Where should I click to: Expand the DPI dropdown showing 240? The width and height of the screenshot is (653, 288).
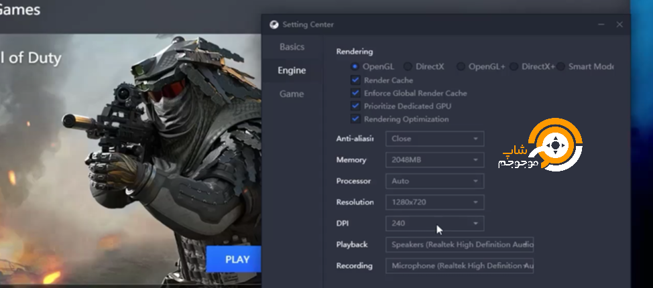435,224
